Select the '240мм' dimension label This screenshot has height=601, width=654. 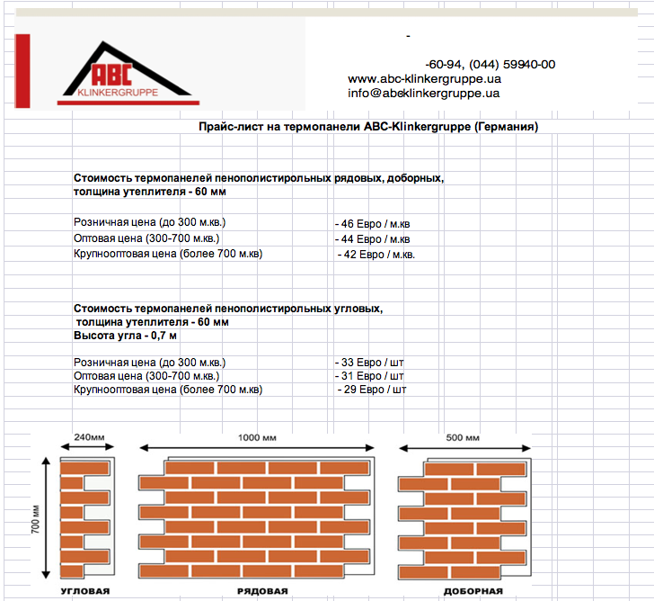pyautogui.click(x=89, y=437)
